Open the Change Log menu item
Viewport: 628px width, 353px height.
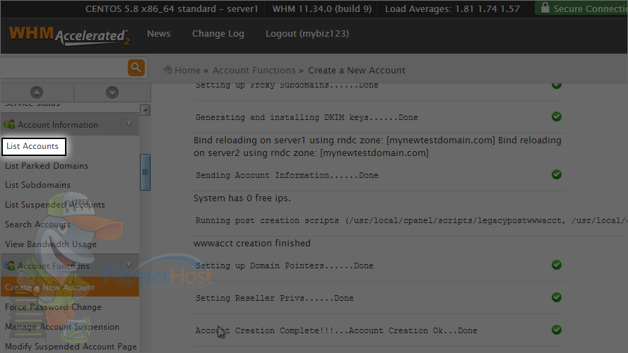(x=218, y=34)
